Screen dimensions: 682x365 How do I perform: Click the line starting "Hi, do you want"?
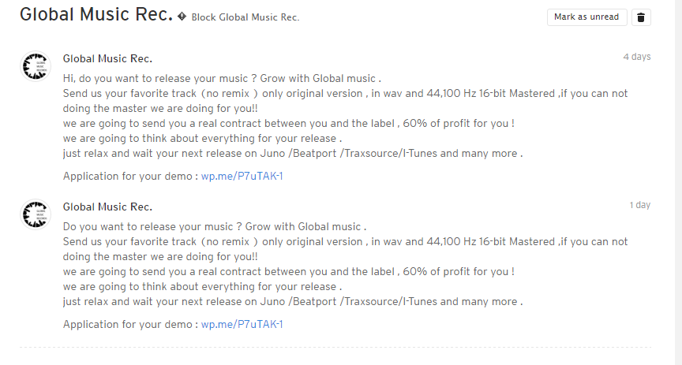click(x=222, y=79)
